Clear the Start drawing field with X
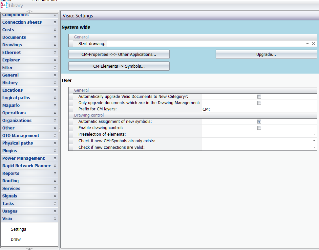The height and width of the screenshot is (250, 319). pyautogui.click(x=313, y=44)
